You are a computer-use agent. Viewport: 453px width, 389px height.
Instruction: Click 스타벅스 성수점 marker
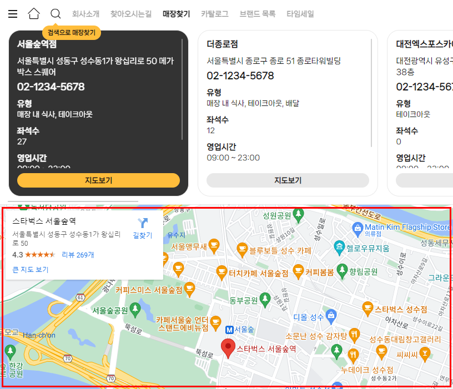pyautogui.click(x=368, y=309)
